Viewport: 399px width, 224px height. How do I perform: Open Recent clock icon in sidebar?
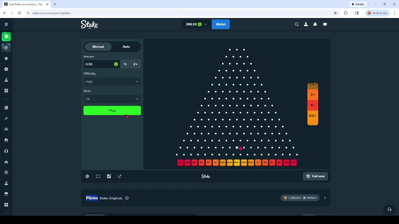6,69
